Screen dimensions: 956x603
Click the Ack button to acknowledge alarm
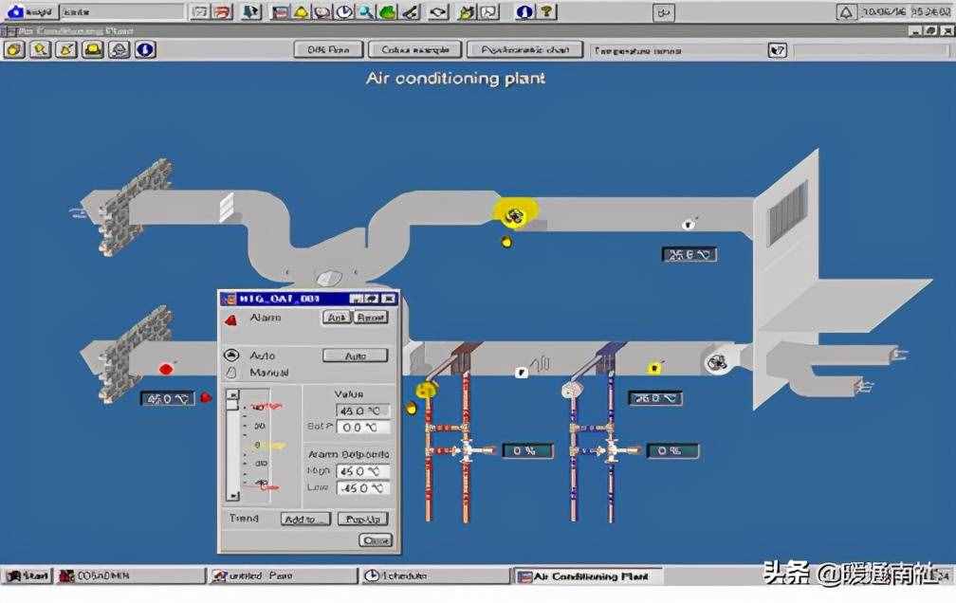click(337, 317)
